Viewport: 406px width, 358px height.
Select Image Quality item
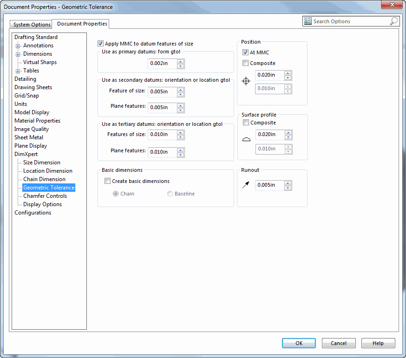click(32, 129)
